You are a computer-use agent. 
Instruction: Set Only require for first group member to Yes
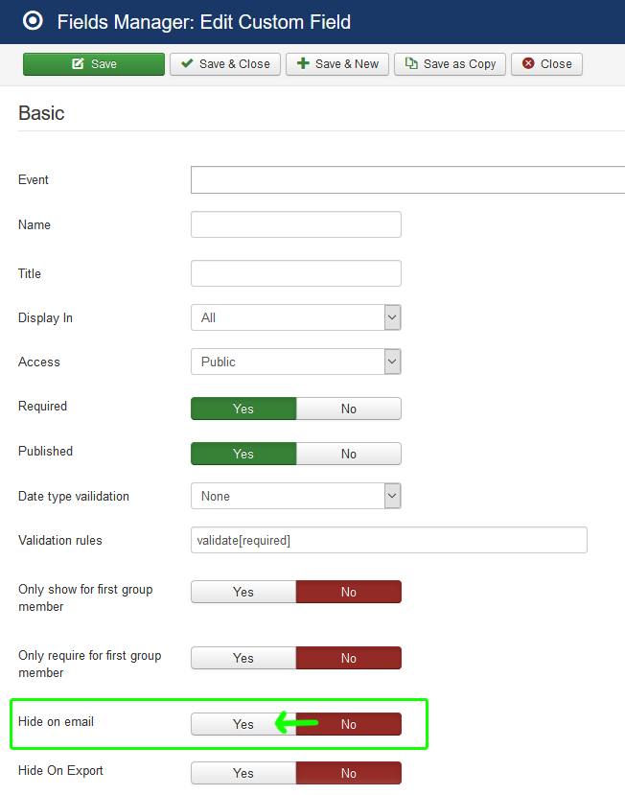[243, 658]
